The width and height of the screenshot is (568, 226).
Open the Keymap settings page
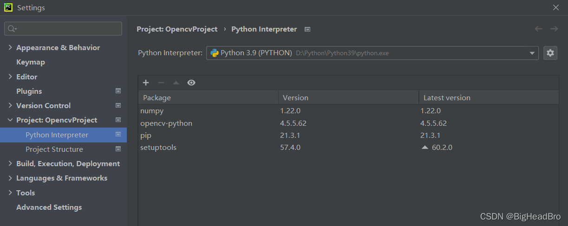tap(31, 62)
